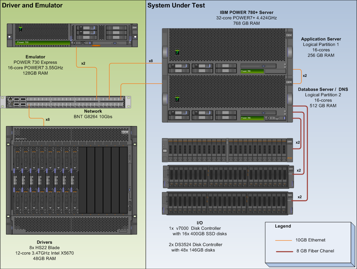Select the 'Emulator' caption text
The height and width of the screenshot is (269, 357).
[x=35, y=57]
